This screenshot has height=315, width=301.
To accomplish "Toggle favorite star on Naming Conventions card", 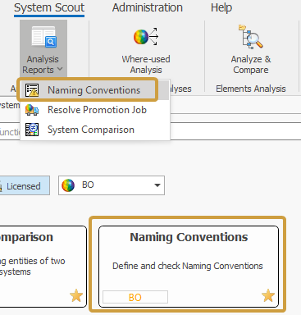I will [x=268, y=295].
